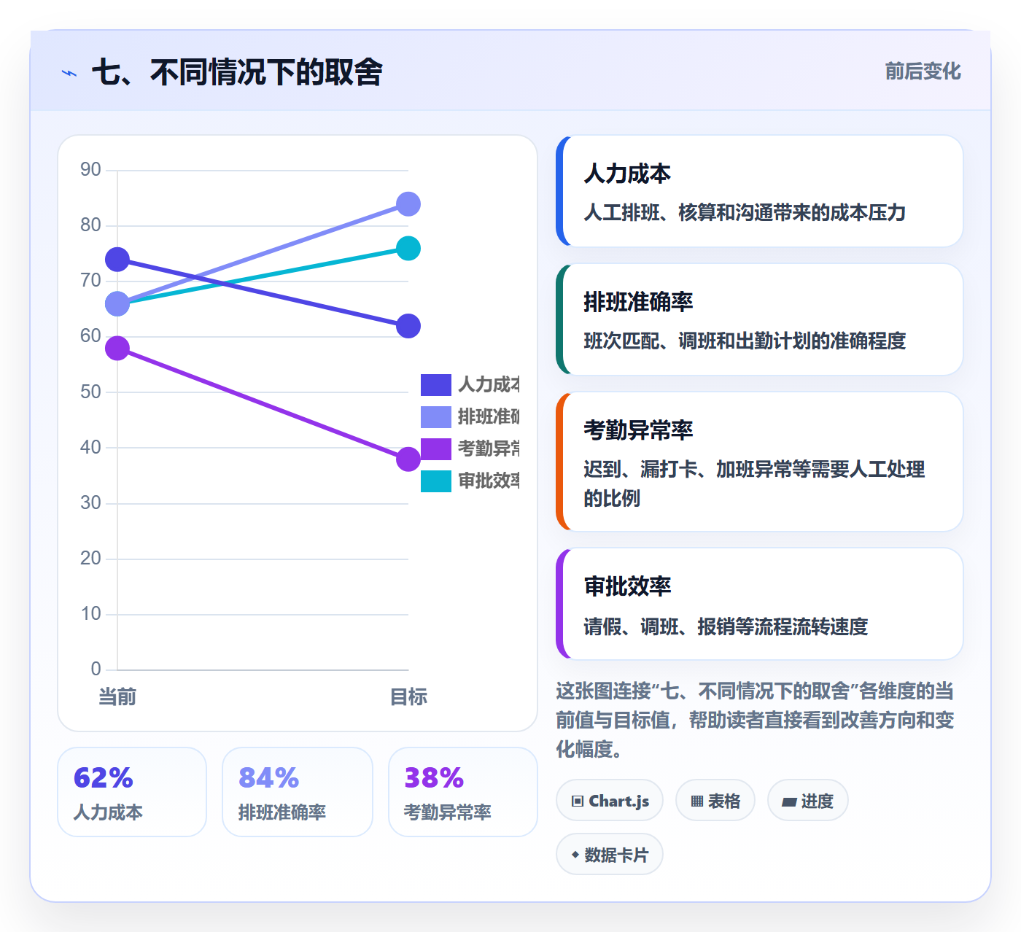The height and width of the screenshot is (932, 1021).
Task: Click the 排班准确率 target point at 84
Action: click(408, 204)
